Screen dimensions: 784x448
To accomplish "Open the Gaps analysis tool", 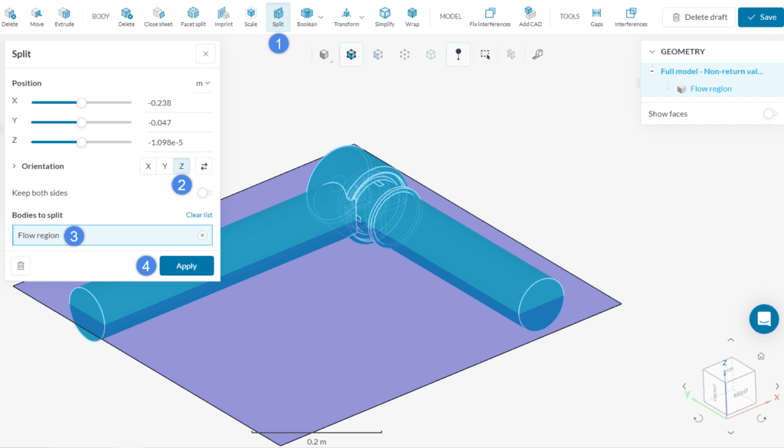I will (596, 15).
